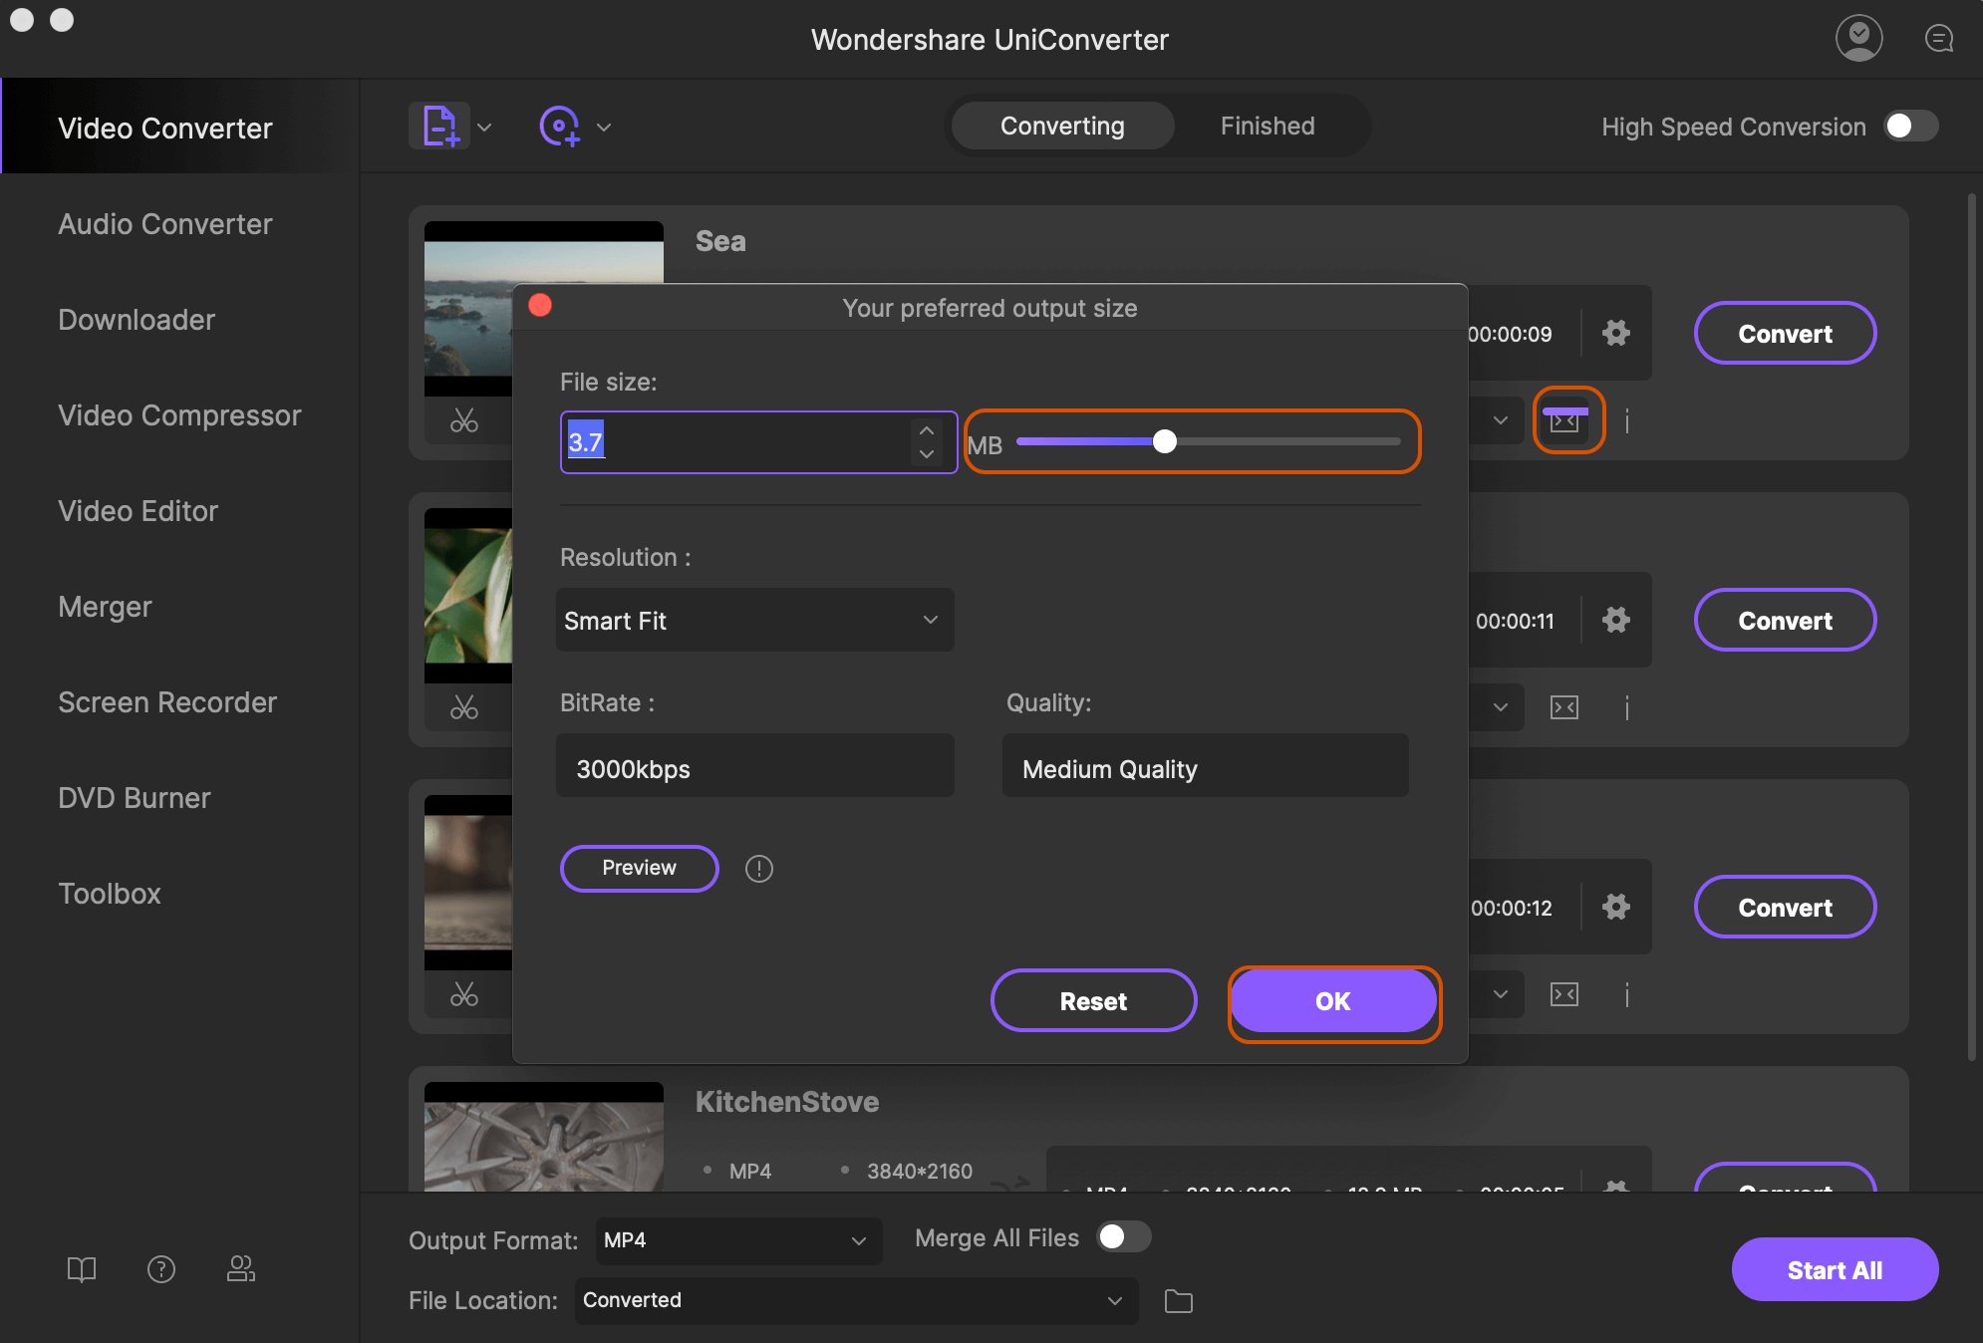This screenshot has height=1343, width=1983.
Task: Enable the info tooltip next to Preview
Action: pos(758,867)
